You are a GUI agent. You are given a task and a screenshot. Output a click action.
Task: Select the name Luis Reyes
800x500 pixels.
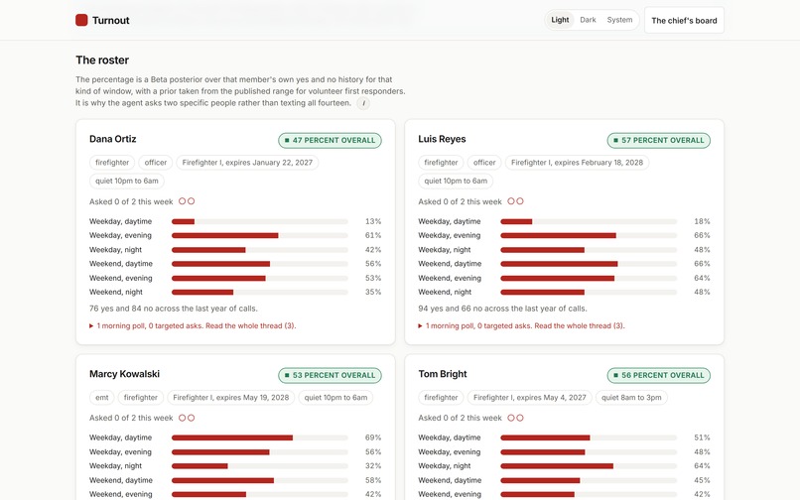tap(442, 139)
